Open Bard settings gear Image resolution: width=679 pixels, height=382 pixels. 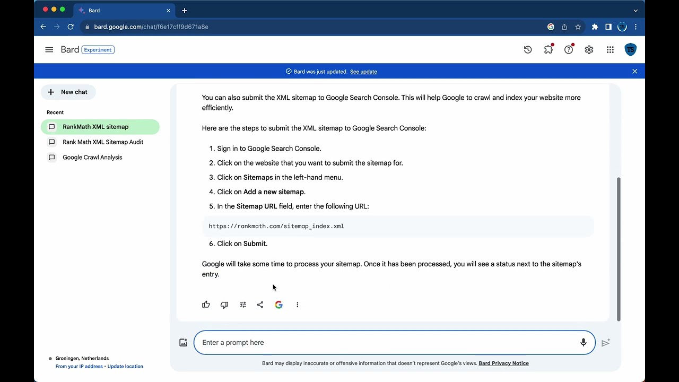tap(589, 50)
